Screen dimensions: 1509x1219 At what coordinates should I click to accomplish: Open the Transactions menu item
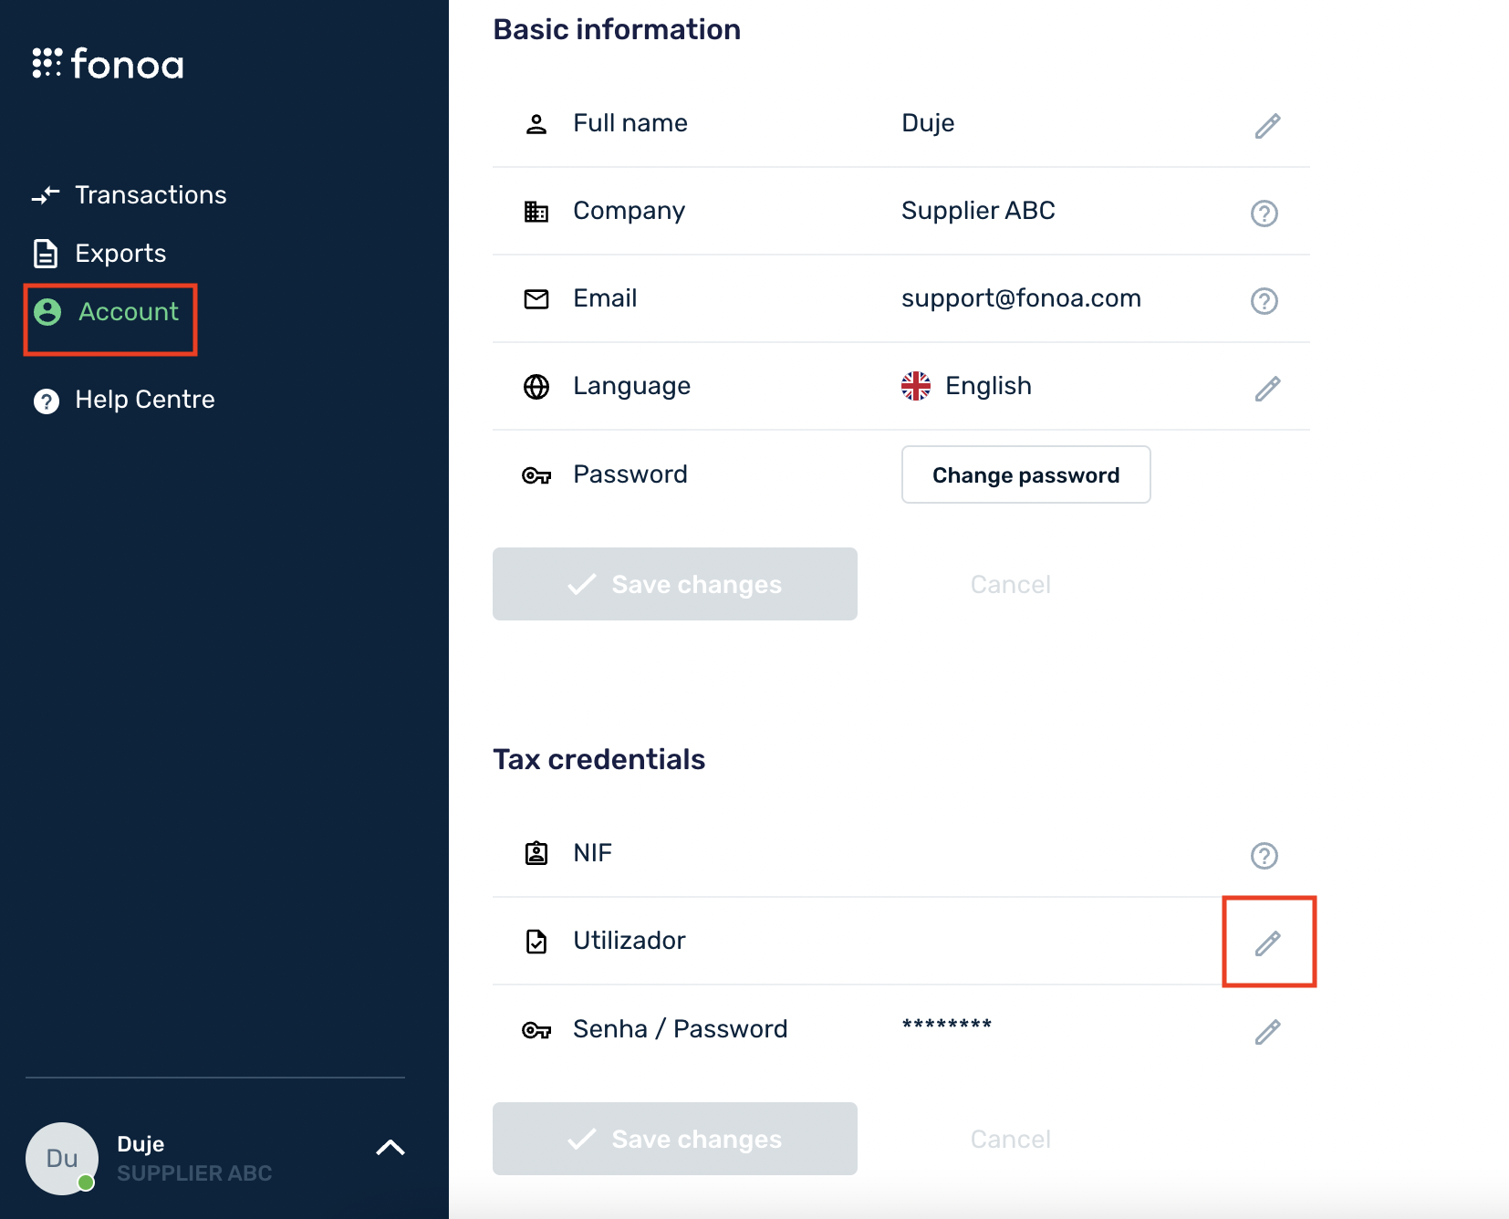[150, 195]
